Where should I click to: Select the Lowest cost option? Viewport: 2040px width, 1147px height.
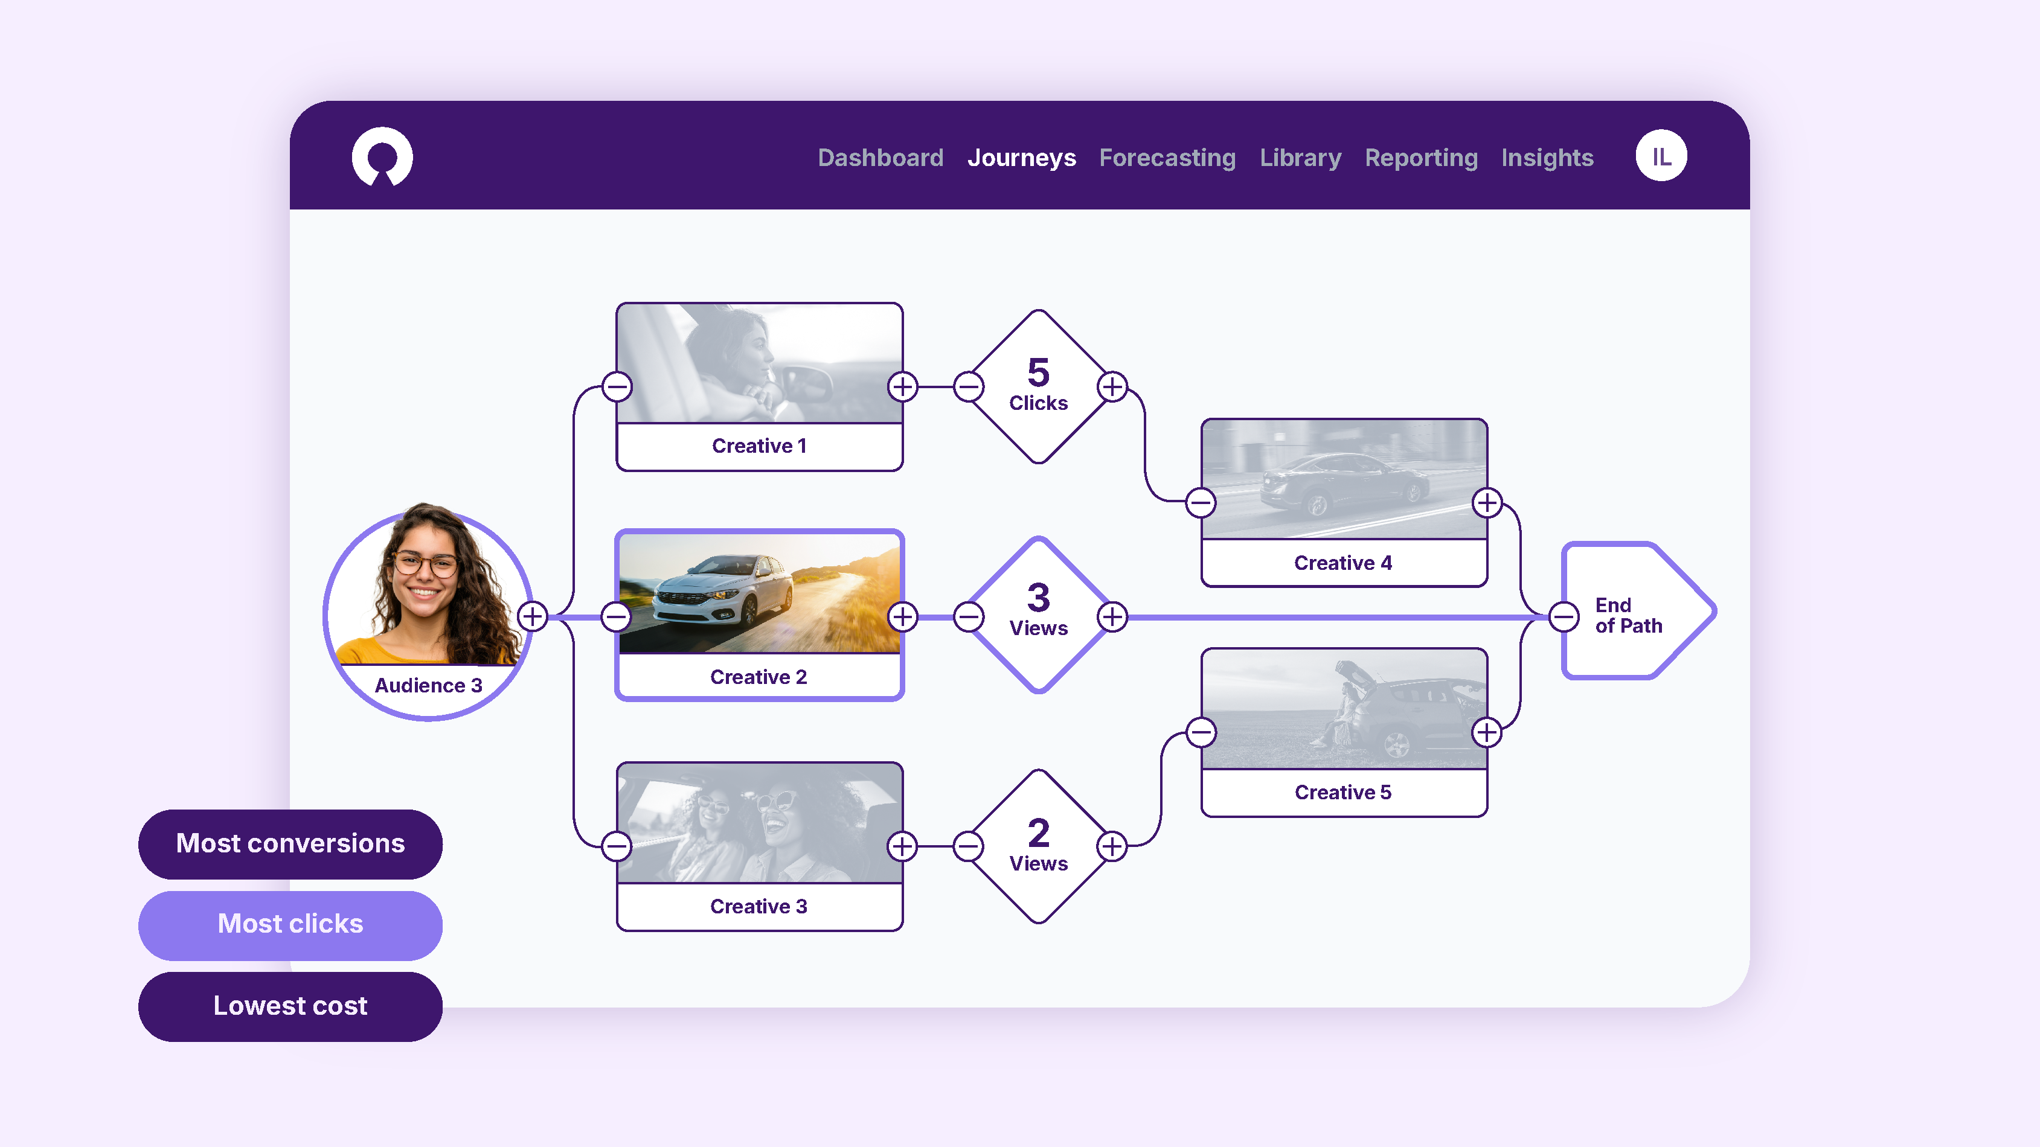pos(290,1005)
